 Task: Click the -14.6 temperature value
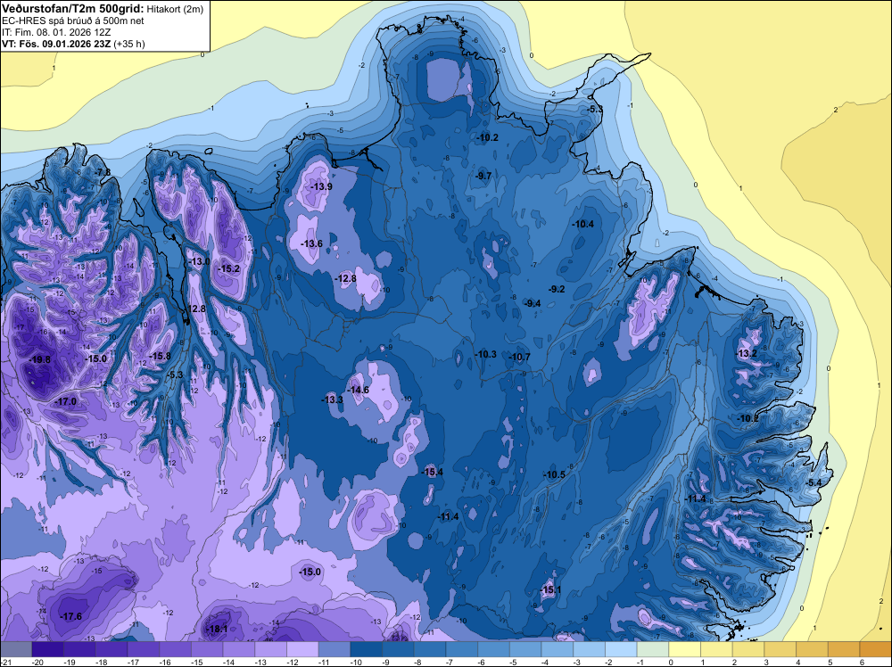tap(358, 390)
